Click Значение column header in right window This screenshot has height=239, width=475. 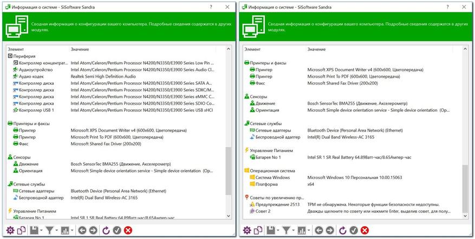click(x=316, y=49)
